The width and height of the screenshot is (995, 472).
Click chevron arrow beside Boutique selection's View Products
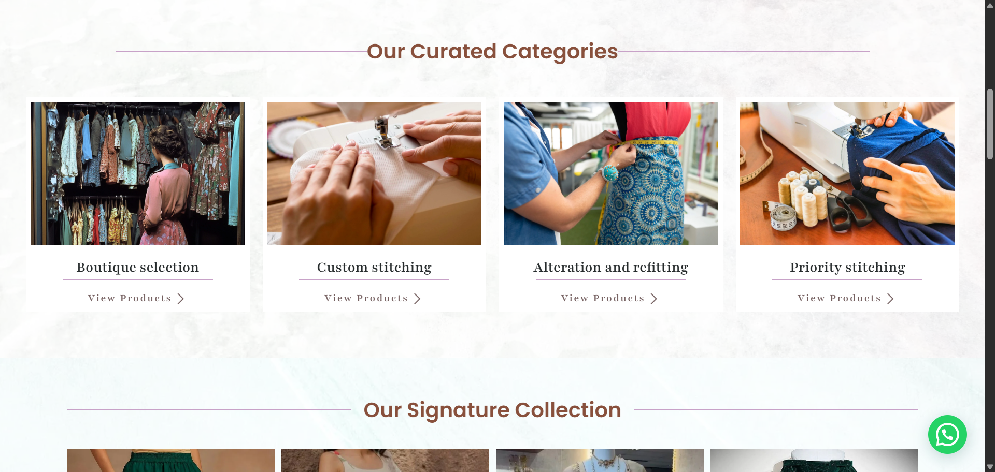point(180,299)
